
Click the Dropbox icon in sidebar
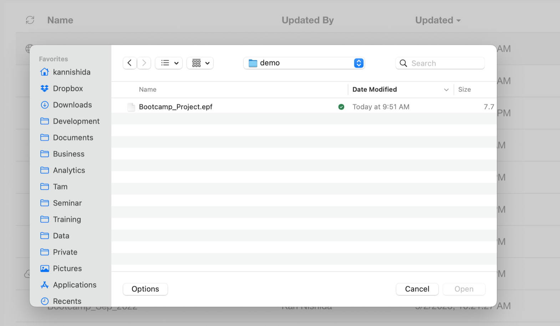[45, 88]
